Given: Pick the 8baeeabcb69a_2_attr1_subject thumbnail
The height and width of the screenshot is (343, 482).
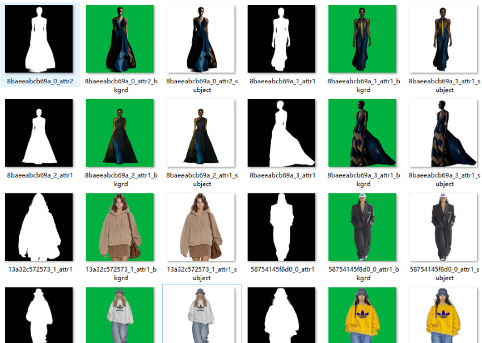Looking at the screenshot, I should [x=201, y=133].
